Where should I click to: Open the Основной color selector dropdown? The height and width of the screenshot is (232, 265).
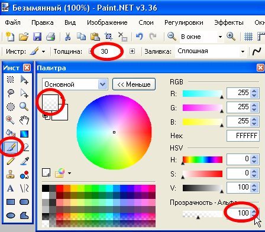[x=75, y=84]
